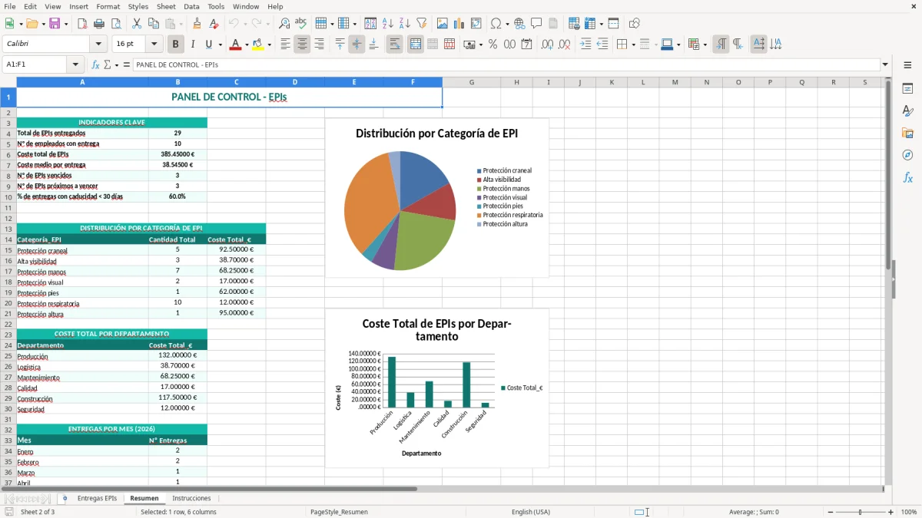Open a file with the folder icon
The width and height of the screenshot is (922, 518).
(31, 24)
